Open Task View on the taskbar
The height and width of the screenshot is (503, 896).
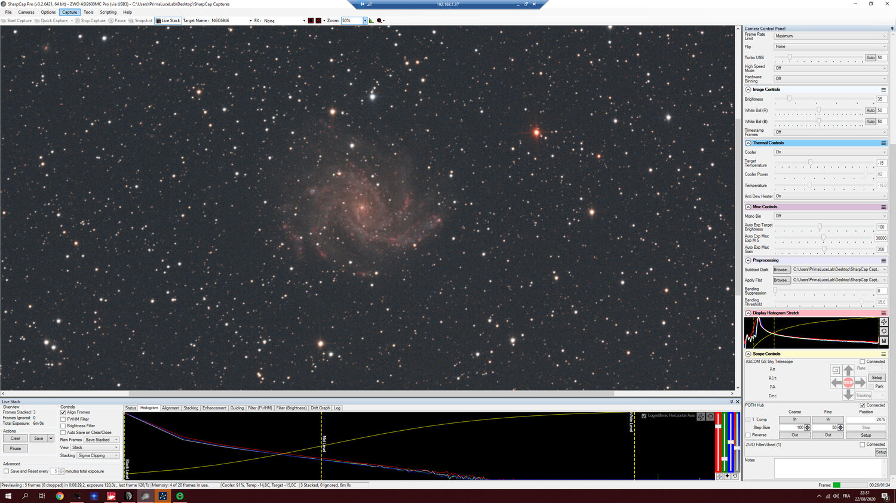(42, 496)
